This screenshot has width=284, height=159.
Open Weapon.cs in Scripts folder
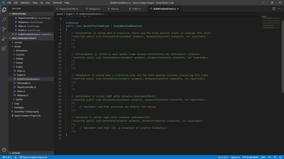pyautogui.click(x=31, y=95)
